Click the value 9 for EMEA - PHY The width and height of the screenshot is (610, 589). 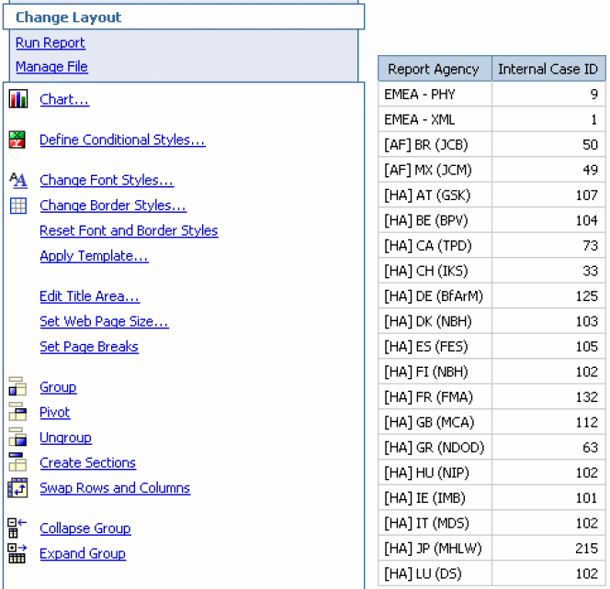(594, 94)
